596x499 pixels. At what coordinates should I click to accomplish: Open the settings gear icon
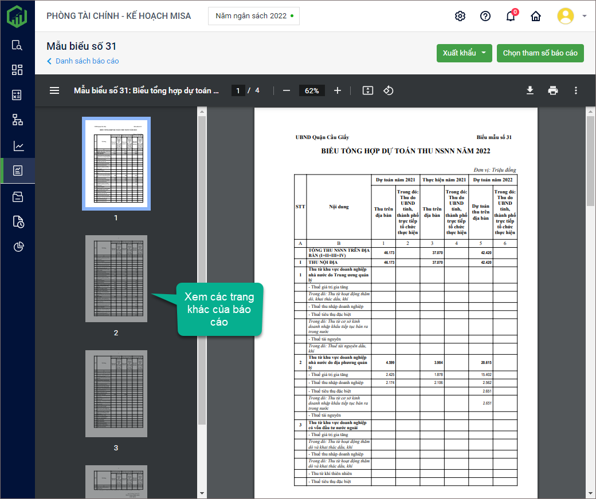tap(460, 16)
